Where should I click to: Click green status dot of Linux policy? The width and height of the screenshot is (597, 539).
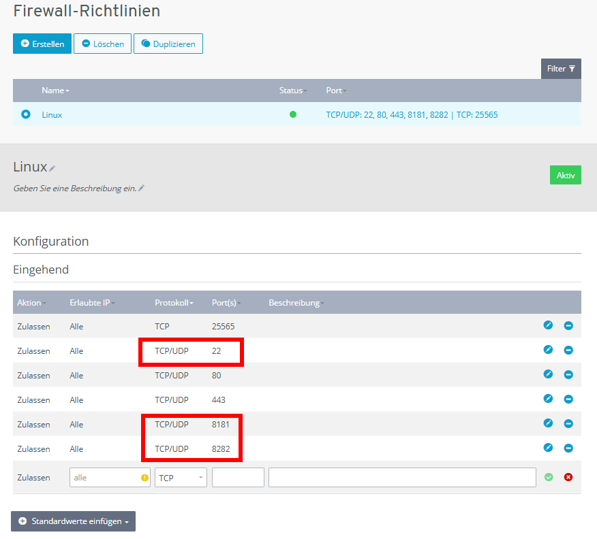click(x=293, y=114)
